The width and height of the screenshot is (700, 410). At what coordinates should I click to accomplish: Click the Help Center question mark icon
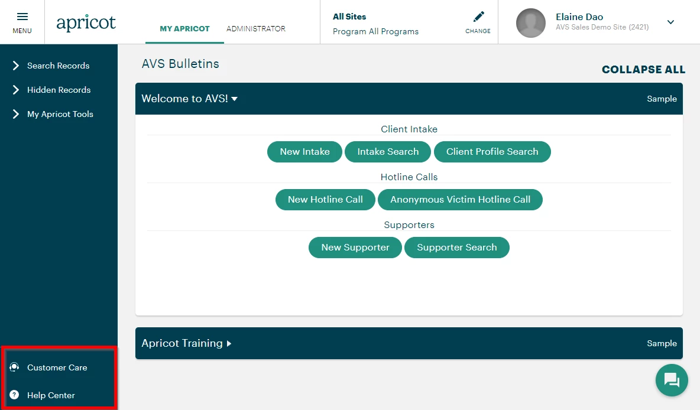[14, 395]
